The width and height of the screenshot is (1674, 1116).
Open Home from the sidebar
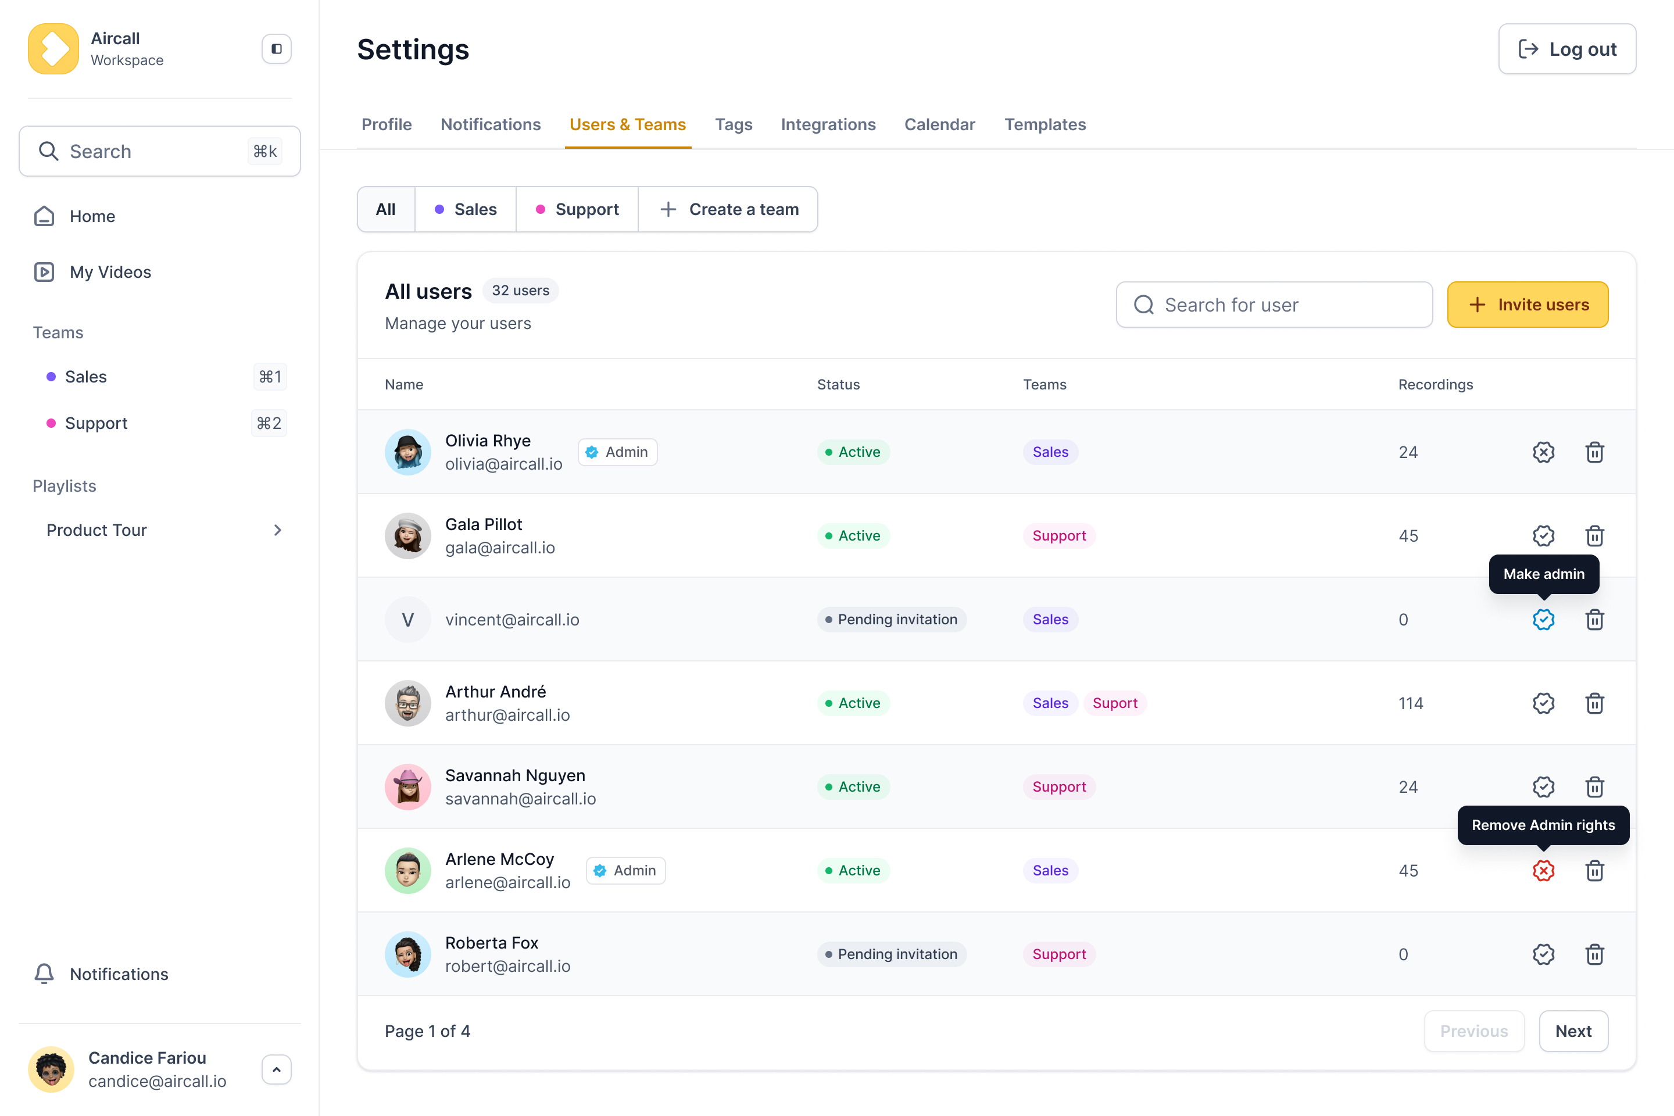coord(92,216)
